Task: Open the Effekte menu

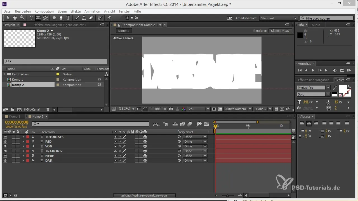Action: (x=76, y=11)
